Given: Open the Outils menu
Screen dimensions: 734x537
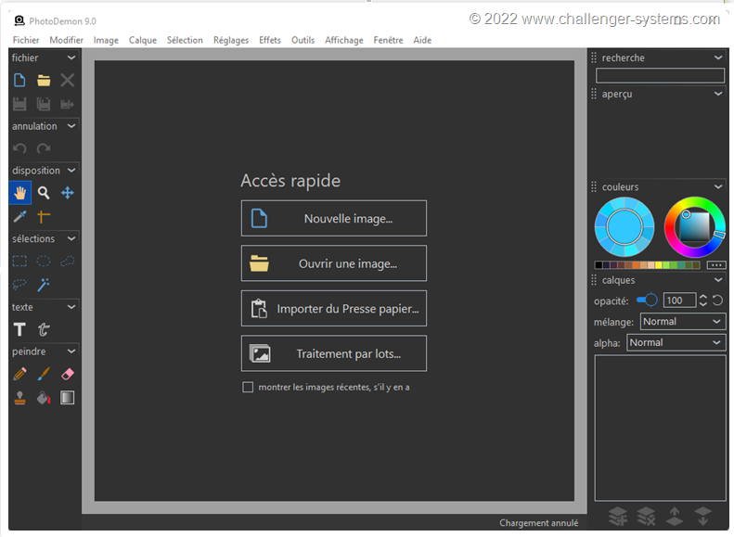Looking at the screenshot, I should tap(303, 40).
